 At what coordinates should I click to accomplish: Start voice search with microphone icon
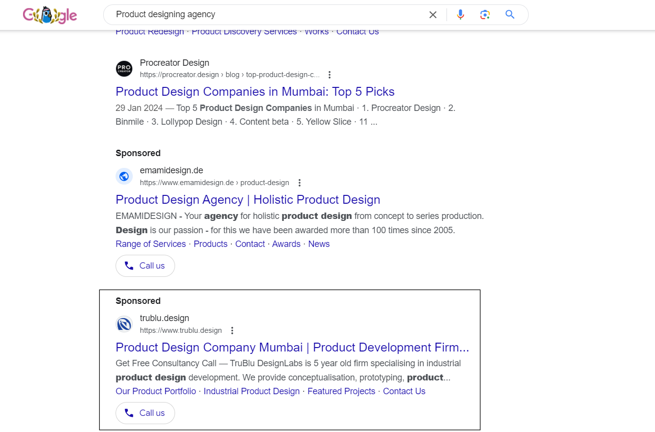pyautogui.click(x=460, y=15)
